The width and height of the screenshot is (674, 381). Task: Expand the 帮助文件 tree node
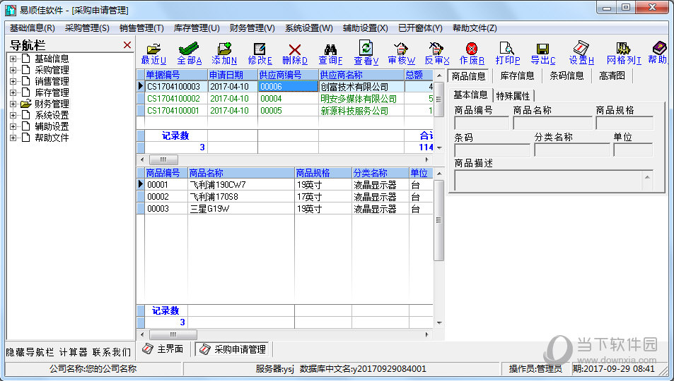[13, 138]
